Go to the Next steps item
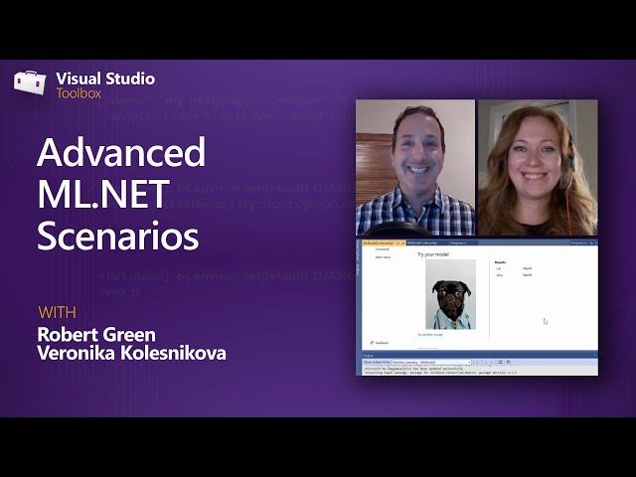The image size is (636, 477). tap(383, 257)
